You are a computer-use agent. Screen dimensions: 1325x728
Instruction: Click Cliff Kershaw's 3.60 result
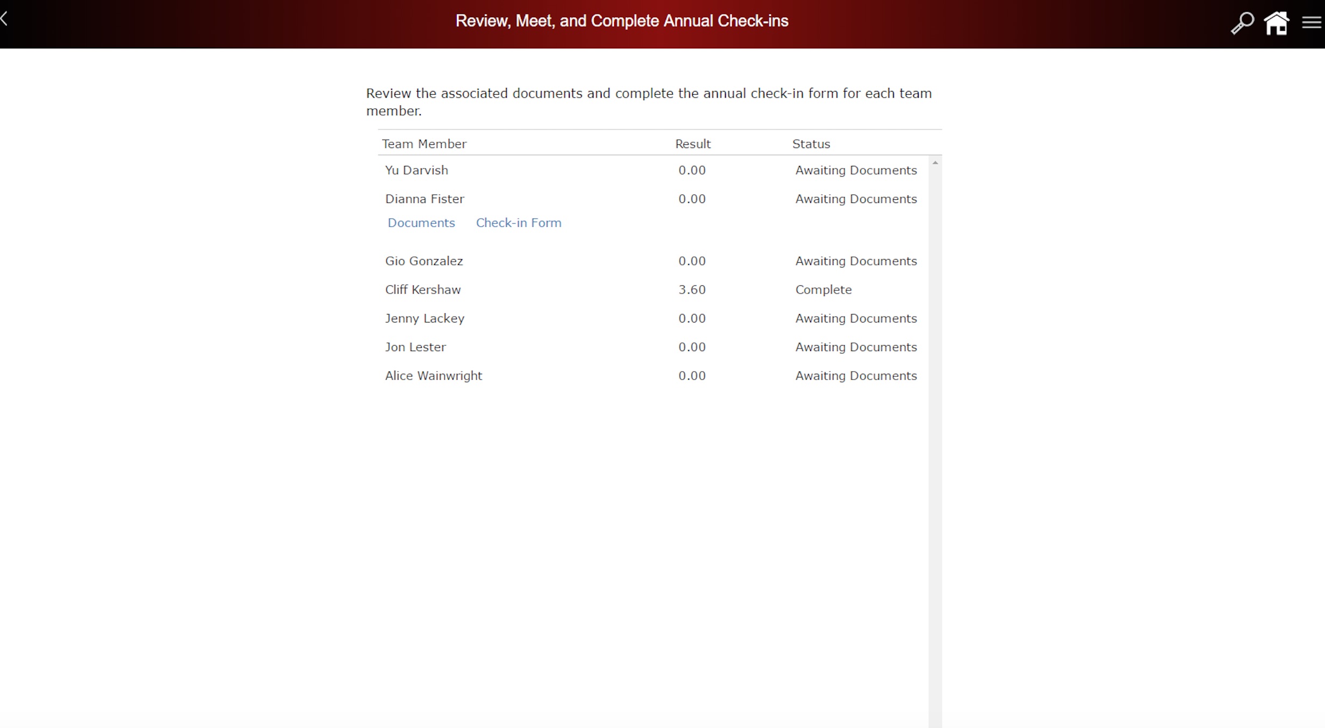click(692, 290)
